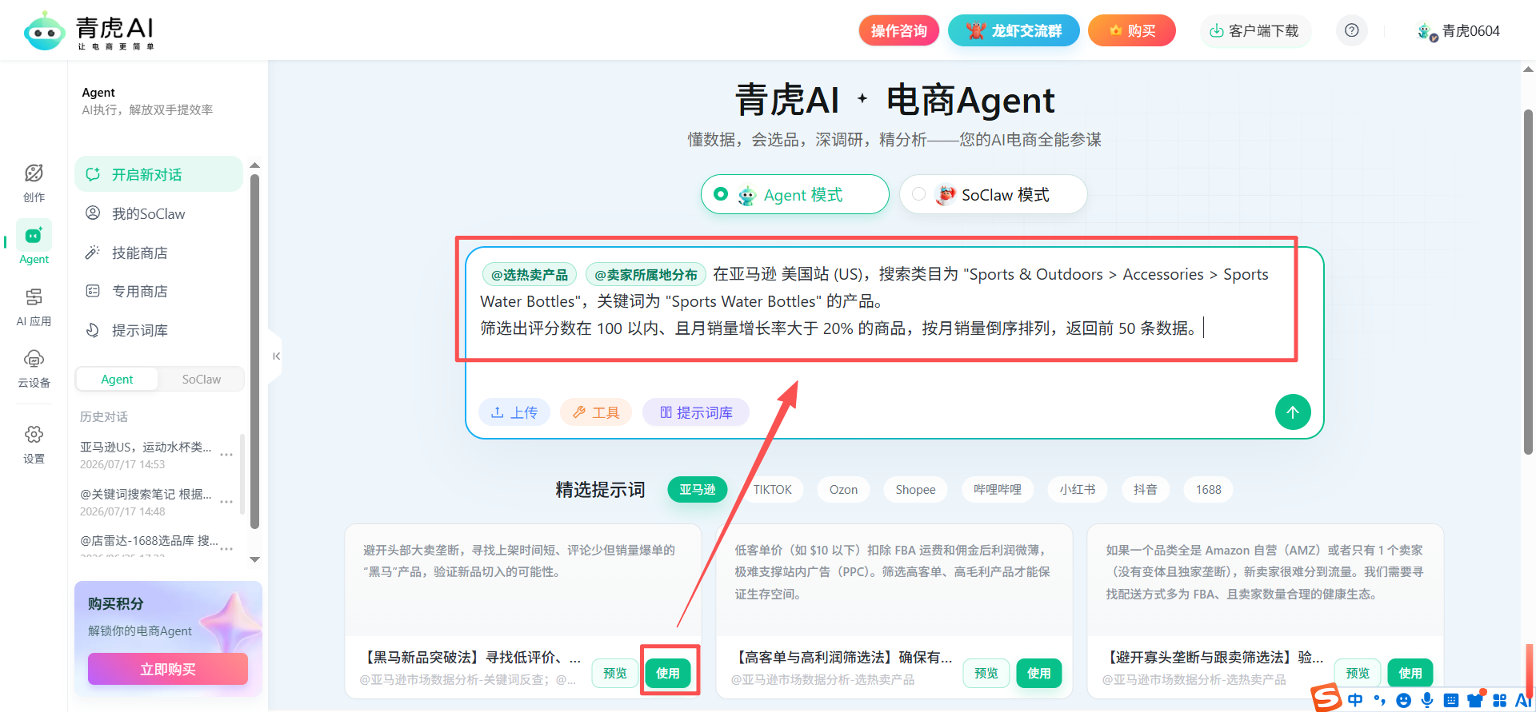
Task: Open options for @关键词搜索笔记 history chat
Action: coord(226,502)
